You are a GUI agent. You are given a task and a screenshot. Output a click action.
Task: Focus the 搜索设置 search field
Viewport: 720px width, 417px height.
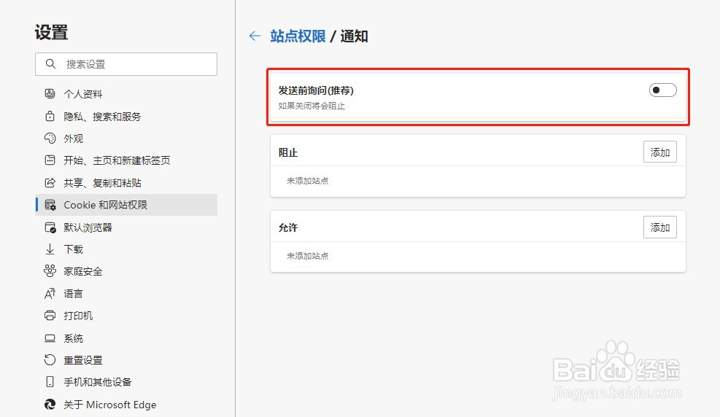(126, 63)
